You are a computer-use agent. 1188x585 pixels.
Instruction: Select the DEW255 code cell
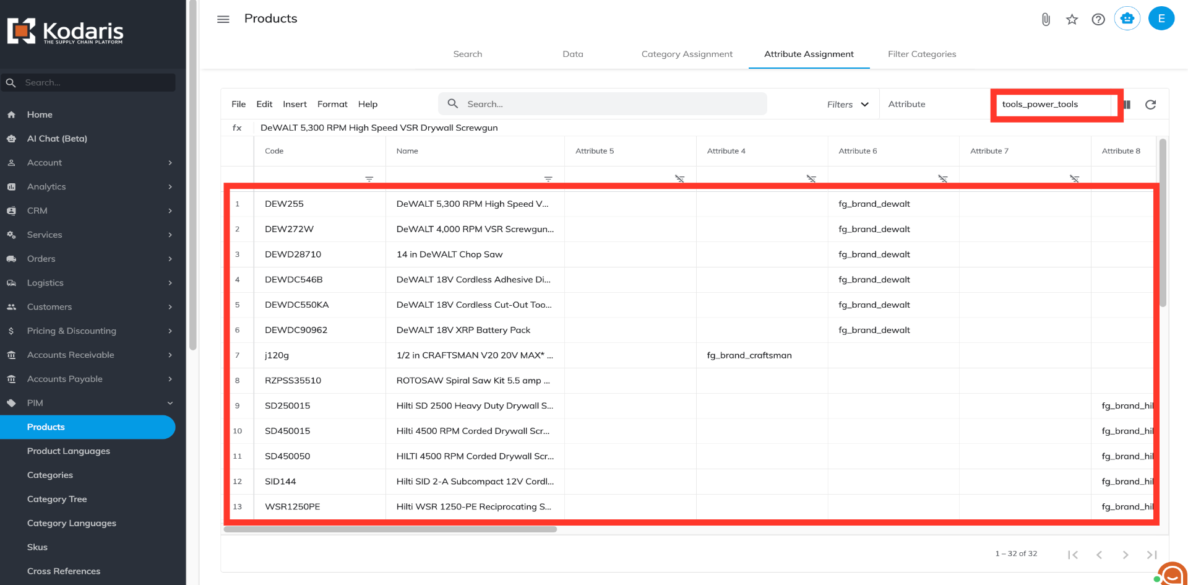pos(320,204)
